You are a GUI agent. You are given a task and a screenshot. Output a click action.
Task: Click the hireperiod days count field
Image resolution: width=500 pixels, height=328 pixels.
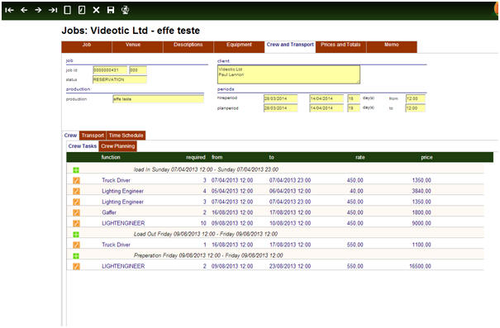pos(354,98)
